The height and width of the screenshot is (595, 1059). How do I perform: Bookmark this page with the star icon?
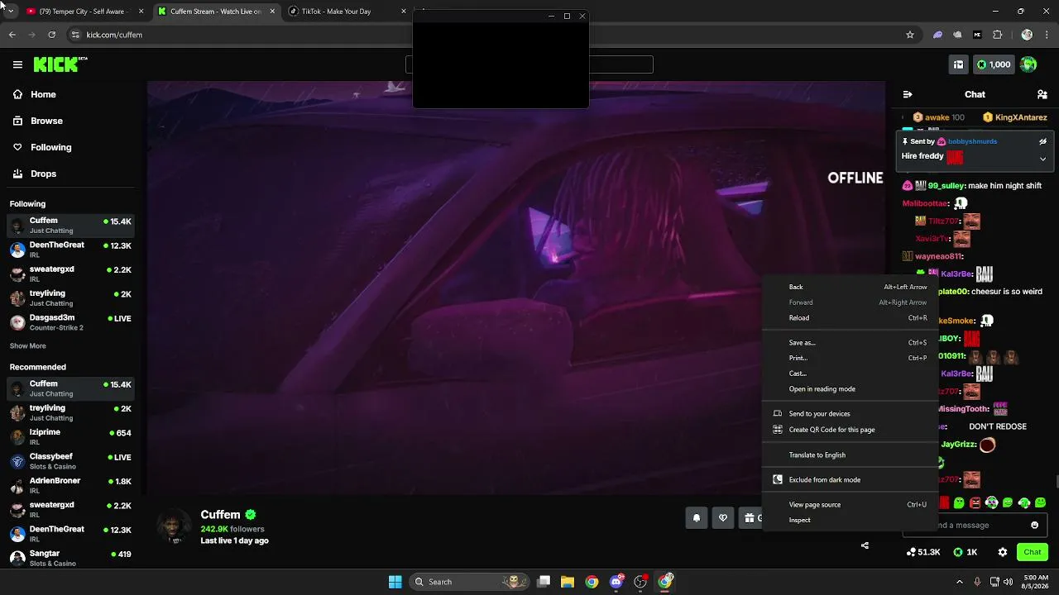coord(910,35)
